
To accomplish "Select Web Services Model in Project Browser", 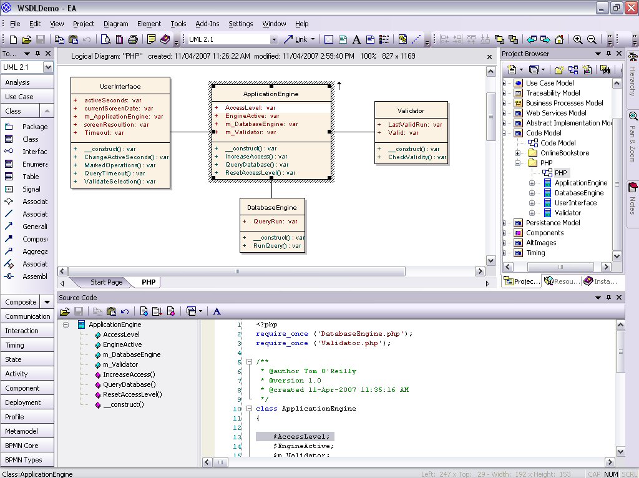I will [x=556, y=113].
